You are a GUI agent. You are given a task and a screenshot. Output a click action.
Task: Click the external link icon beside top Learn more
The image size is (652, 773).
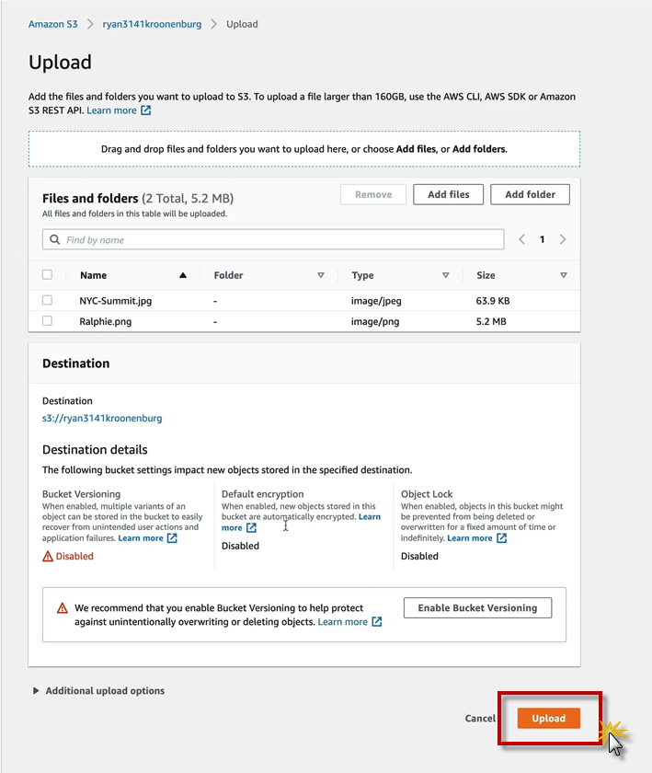(x=145, y=110)
